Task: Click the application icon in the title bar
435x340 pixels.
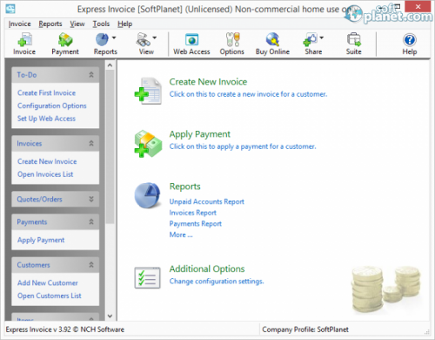Action: 10,9
